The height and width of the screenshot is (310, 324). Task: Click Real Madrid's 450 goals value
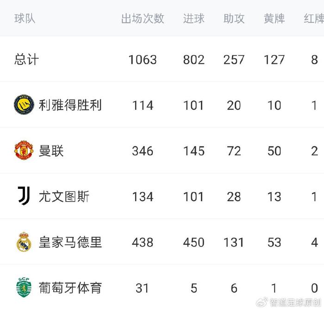(193, 242)
